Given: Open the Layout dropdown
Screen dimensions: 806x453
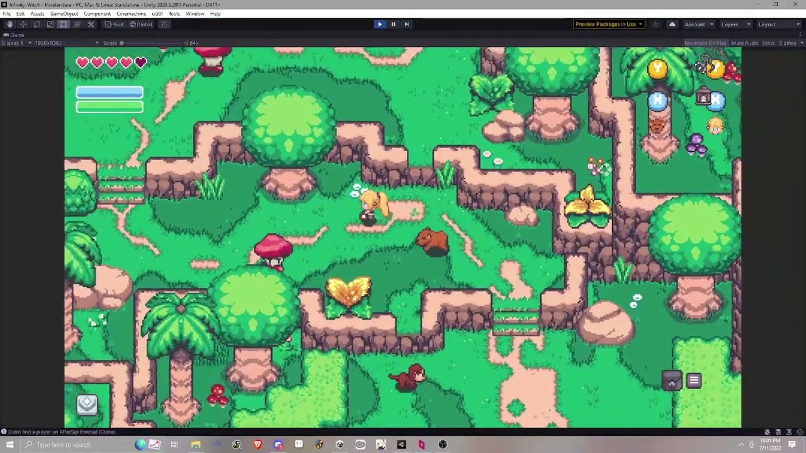Looking at the screenshot, I should [779, 25].
